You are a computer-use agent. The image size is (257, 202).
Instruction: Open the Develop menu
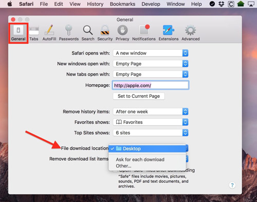(x=151, y=4)
